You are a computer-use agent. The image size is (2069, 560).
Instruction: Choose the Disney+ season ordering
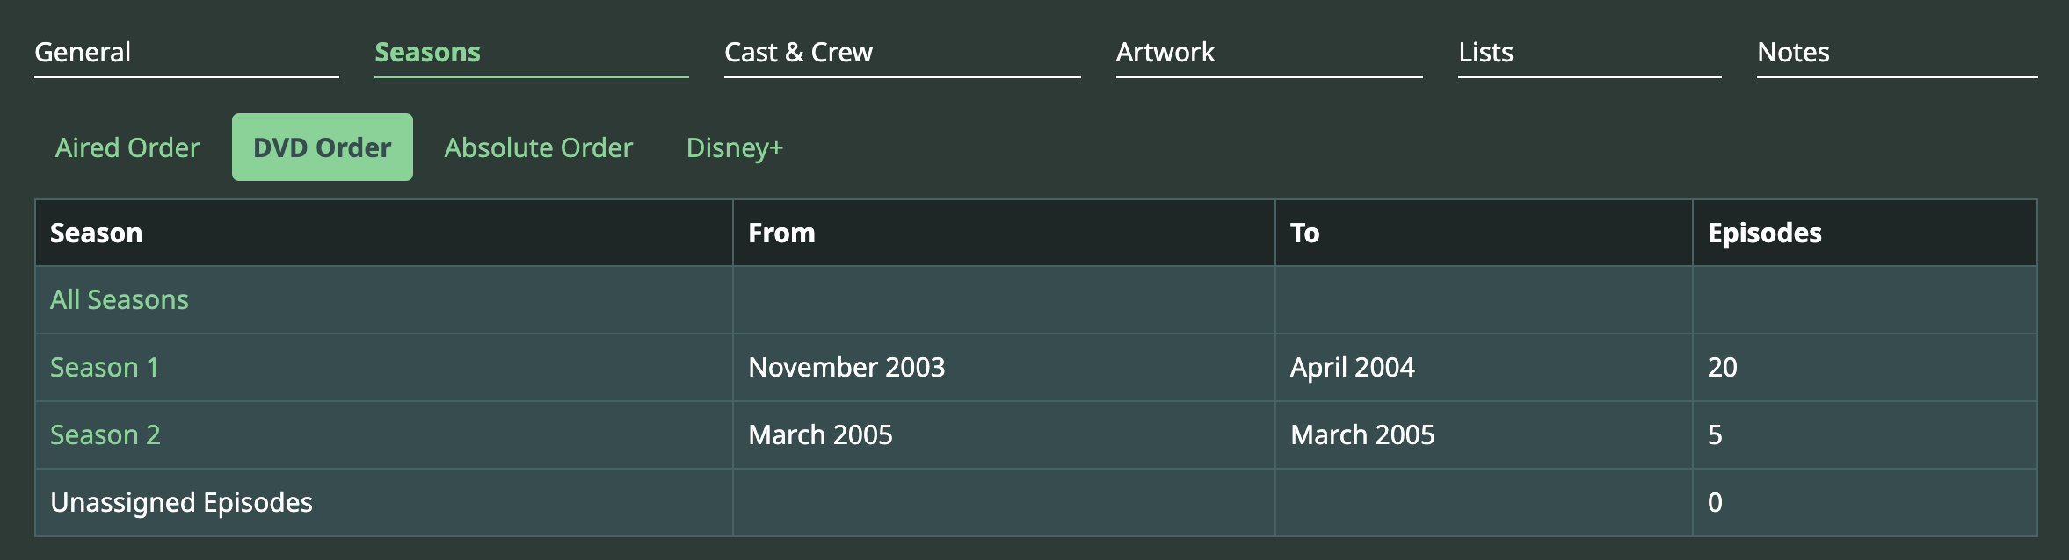click(x=734, y=147)
